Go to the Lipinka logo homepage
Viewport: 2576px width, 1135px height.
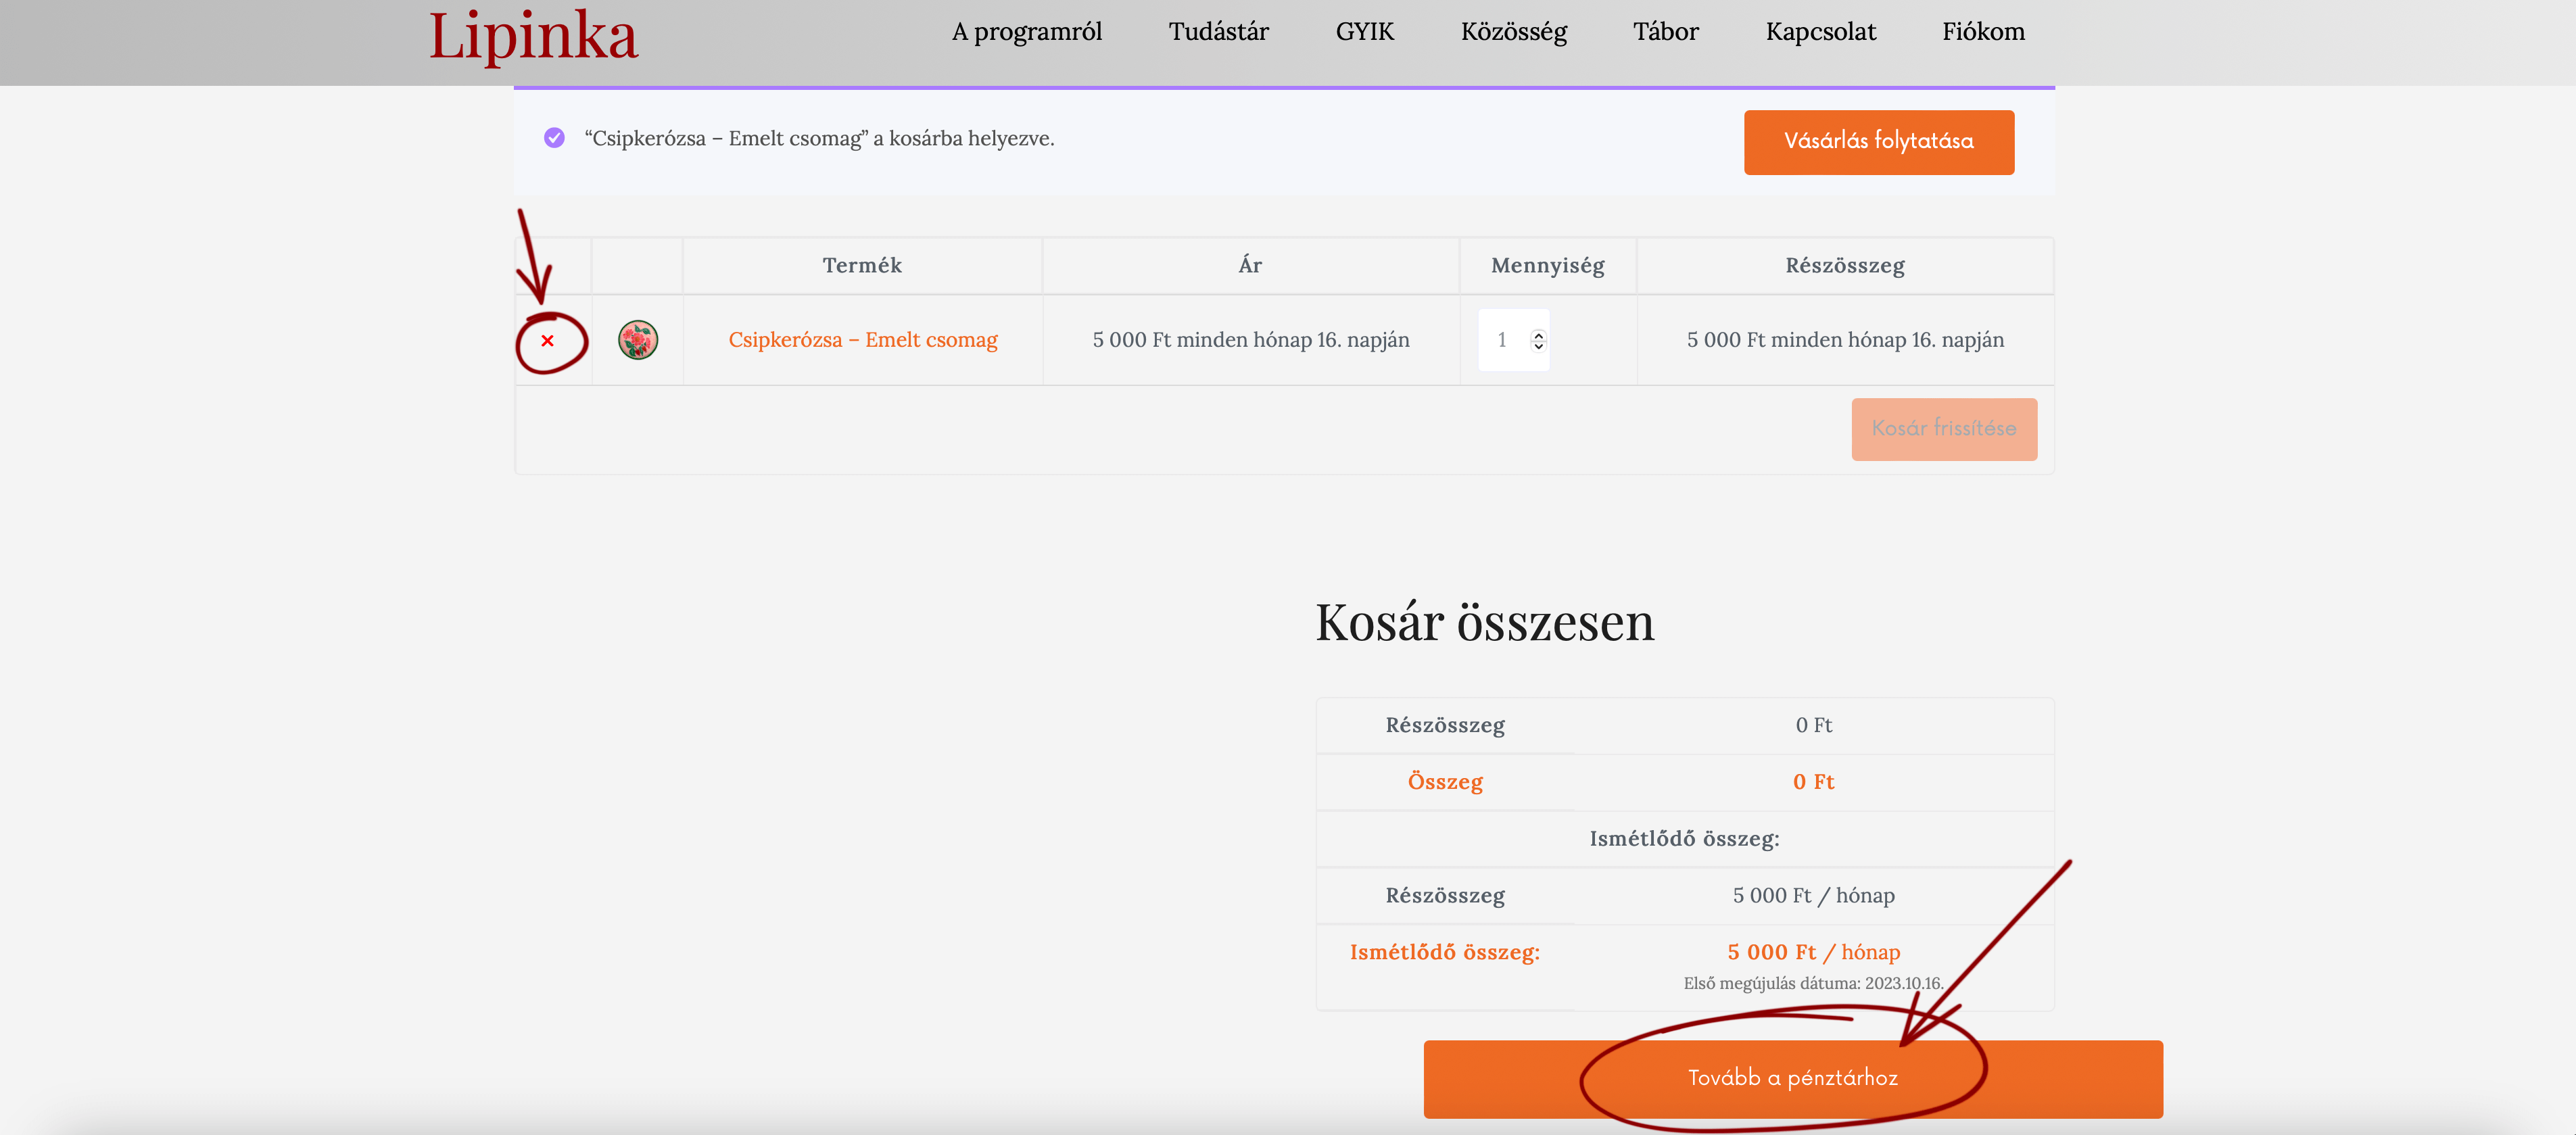pos(533,36)
